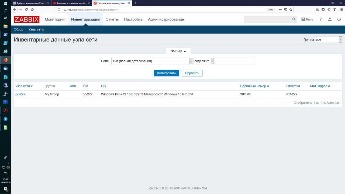Switch the РУС keyboard language indicator
The width and height of the screenshot is (345, 194).
click(x=5, y=172)
